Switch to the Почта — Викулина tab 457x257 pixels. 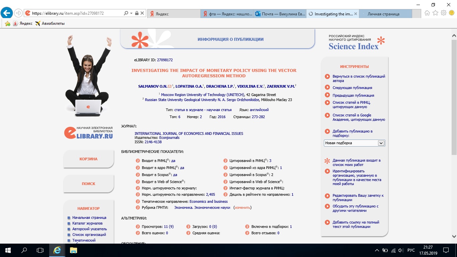[x=280, y=14]
